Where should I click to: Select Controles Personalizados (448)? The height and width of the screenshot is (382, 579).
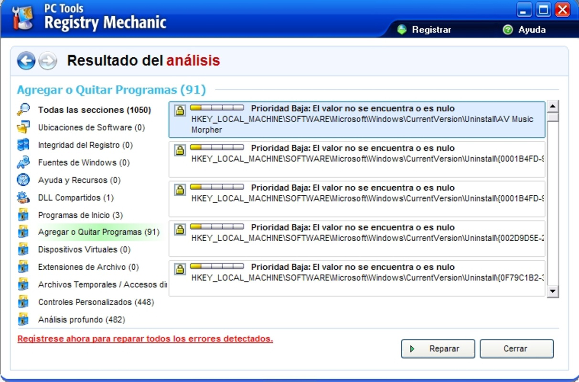(96, 302)
